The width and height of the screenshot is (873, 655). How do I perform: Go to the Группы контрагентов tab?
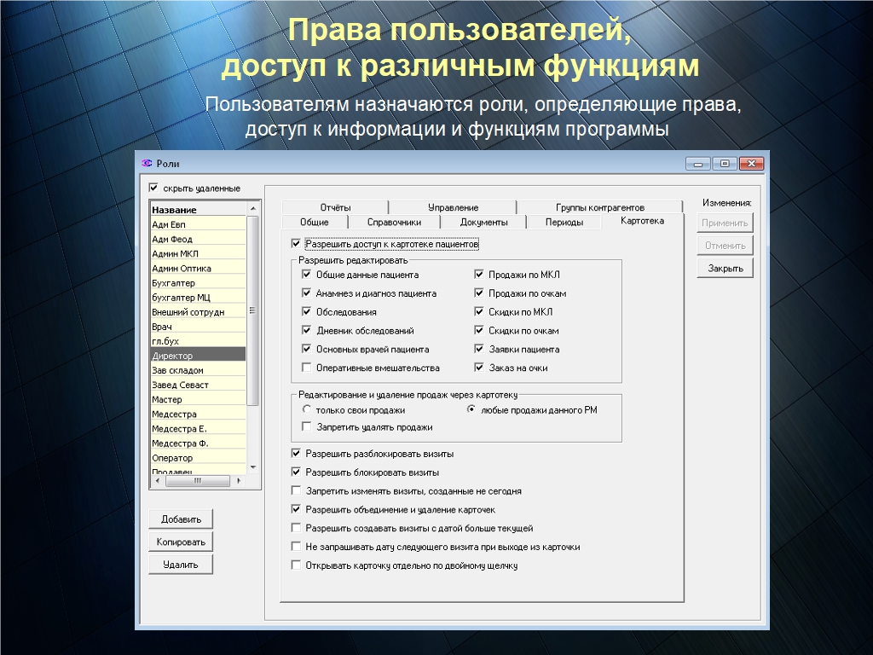pyautogui.click(x=599, y=207)
